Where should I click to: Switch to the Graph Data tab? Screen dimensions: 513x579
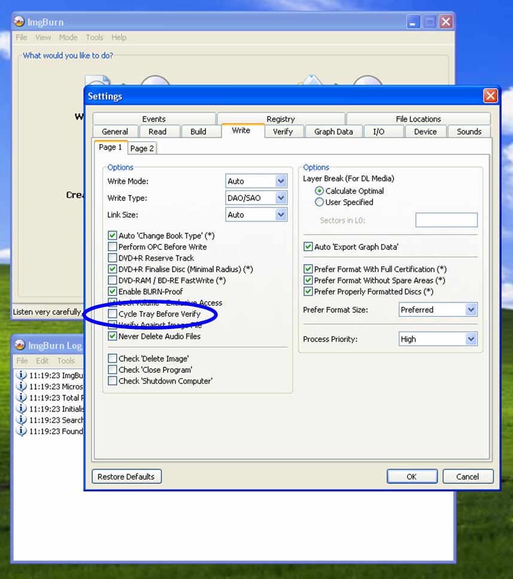pyautogui.click(x=333, y=132)
